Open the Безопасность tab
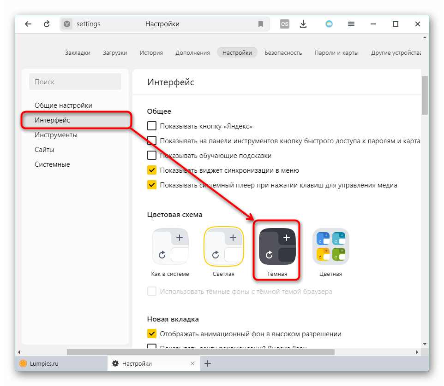Viewport: 444px width, 386px height. pyautogui.click(x=283, y=53)
